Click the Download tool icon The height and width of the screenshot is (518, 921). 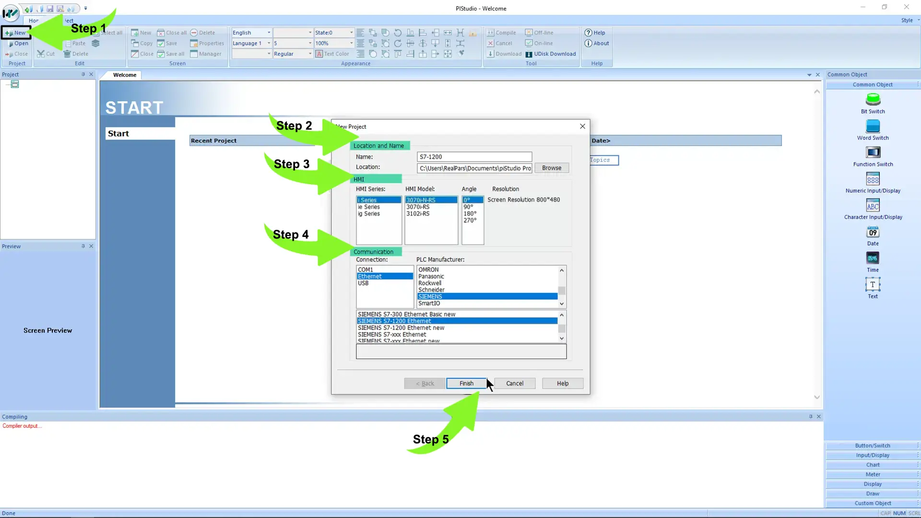[490, 54]
